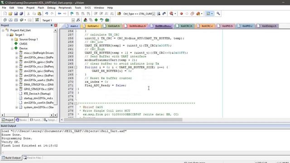Collapse the Target 1 tree node
The width and height of the screenshot is (290, 163).
pos(8,35)
